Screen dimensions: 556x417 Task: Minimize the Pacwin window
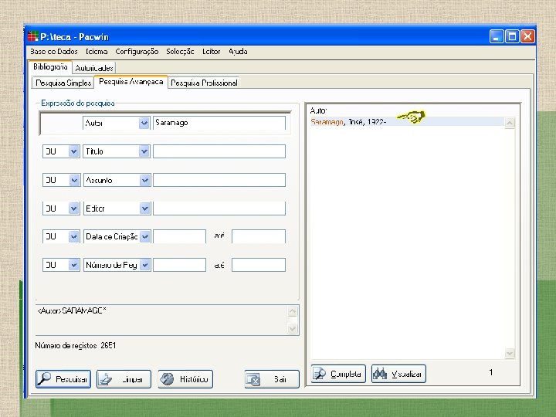point(497,36)
